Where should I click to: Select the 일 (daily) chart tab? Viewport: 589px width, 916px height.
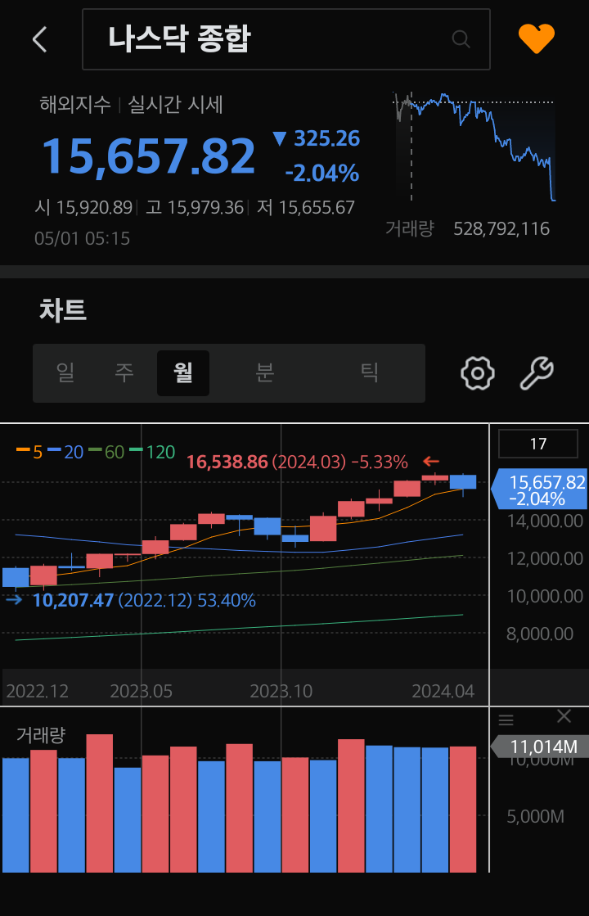point(65,372)
